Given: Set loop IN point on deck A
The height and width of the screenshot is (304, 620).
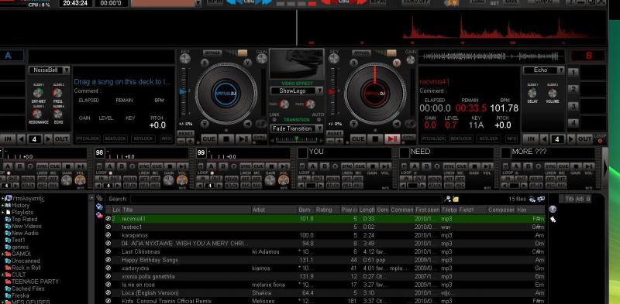Looking at the screenshot, I should [8, 139].
